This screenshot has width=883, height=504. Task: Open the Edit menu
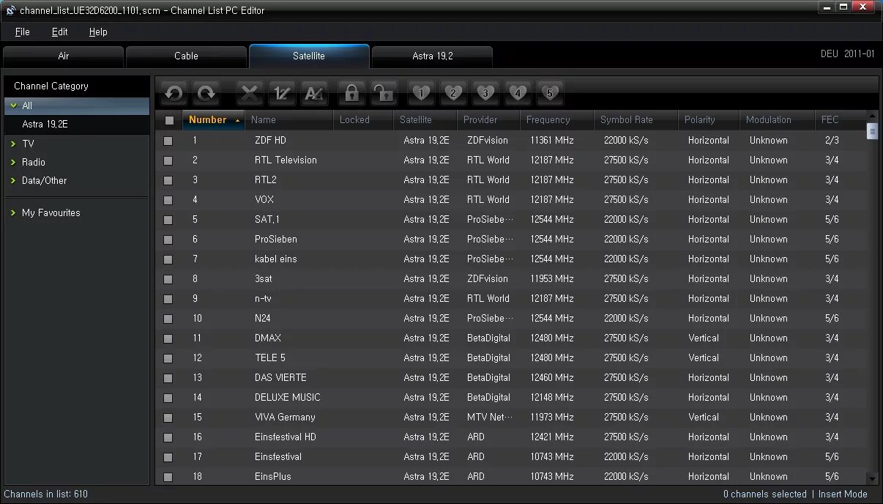pyautogui.click(x=59, y=31)
